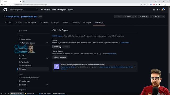Image resolution: width=170 pixels, height=95 pixels.
Task: Open the GitHub Pages link in description
Action: [57, 36]
